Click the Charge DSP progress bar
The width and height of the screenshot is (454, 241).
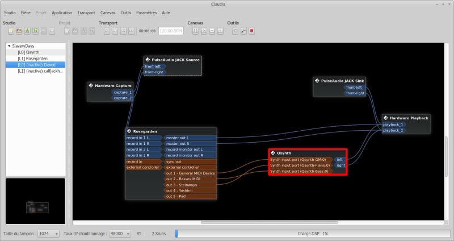click(x=312, y=234)
